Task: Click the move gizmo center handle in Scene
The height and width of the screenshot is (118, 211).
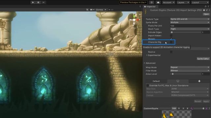Action: [134, 20]
